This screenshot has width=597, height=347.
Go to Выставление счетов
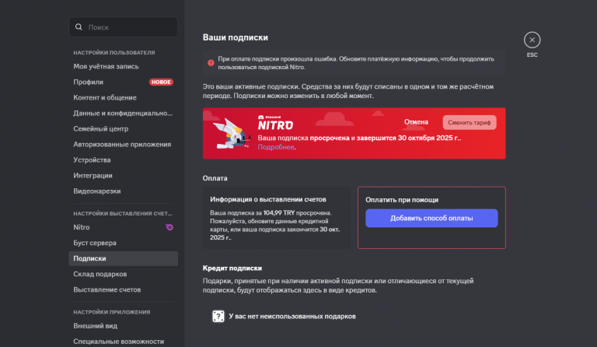pyautogui.click(x=123, y=290)
